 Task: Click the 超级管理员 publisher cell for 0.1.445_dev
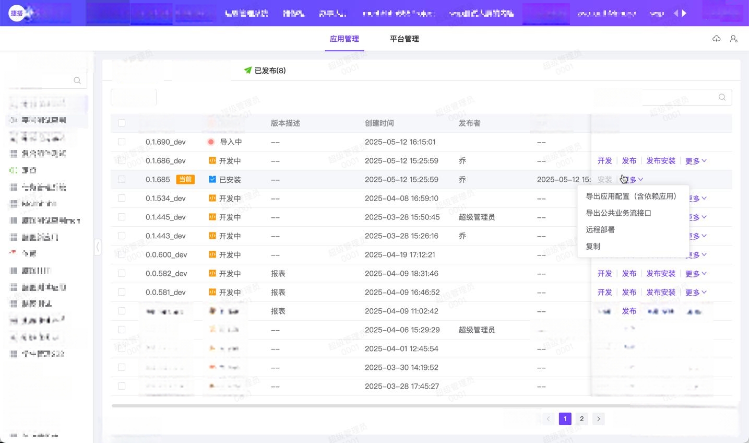(477, 217)
